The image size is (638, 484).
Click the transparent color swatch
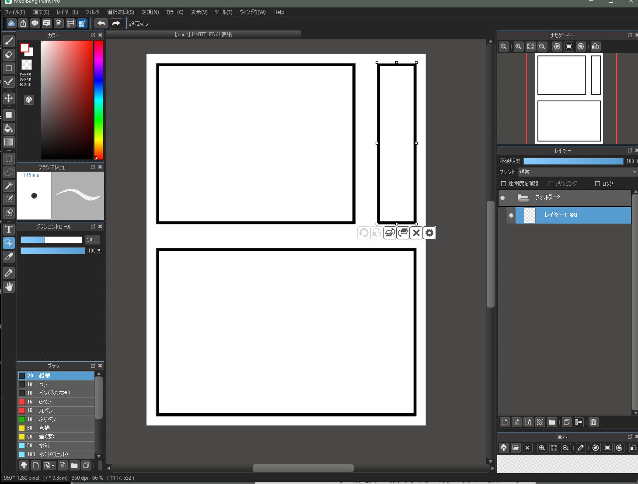point(27,65)
